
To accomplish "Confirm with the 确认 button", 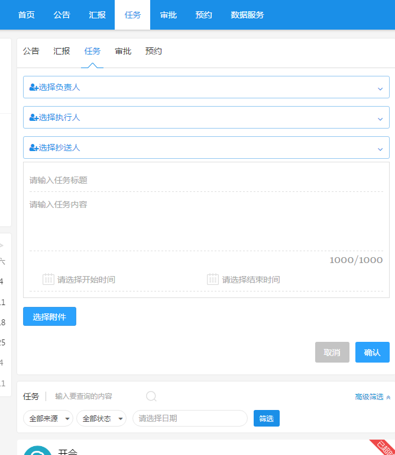I will 373,353.
